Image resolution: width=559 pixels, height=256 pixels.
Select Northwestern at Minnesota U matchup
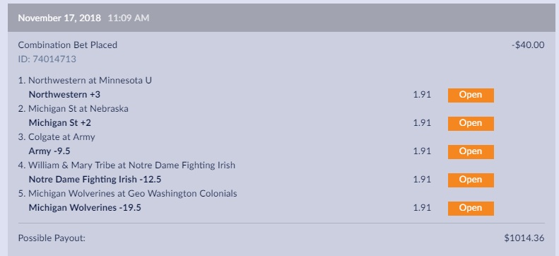coord(85,81)
